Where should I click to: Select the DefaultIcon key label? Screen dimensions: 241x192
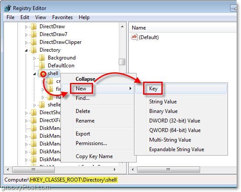click(x=61, y=66)
